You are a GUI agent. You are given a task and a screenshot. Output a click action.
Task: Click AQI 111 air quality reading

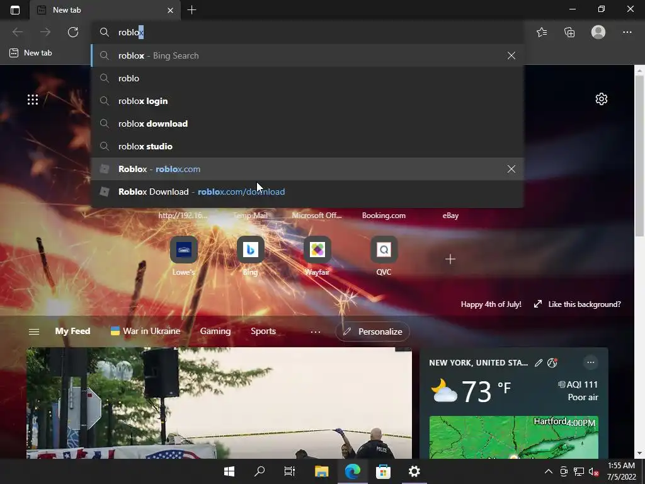(578, 384)
